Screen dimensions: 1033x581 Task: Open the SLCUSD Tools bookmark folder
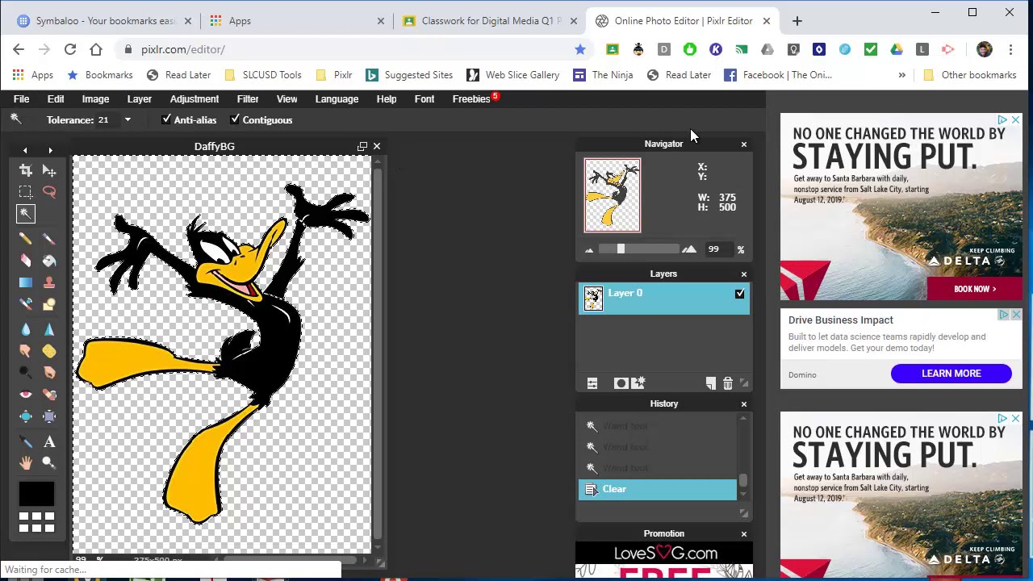pyautogui.click(x=263, y=75)
